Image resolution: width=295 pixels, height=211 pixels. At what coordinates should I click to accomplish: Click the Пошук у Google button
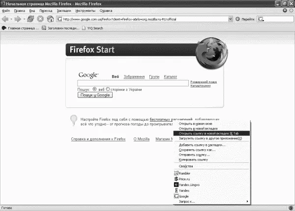click(x=95, y=95)
